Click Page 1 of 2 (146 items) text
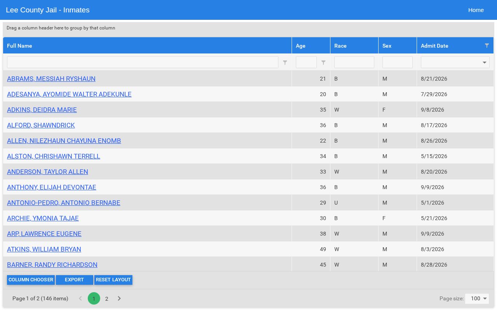 click(x=40, y=298)
